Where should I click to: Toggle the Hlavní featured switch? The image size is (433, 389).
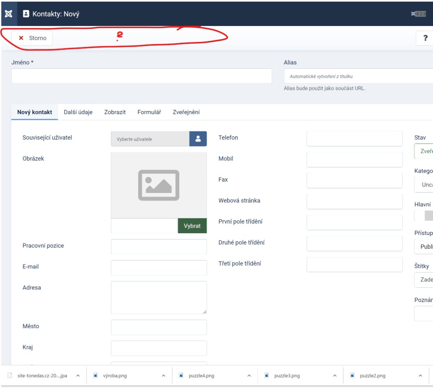[x=424, y=215]
